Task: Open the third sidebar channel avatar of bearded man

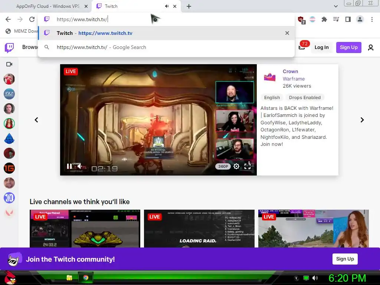Action: pyautogui.click(x=9, y=109)
